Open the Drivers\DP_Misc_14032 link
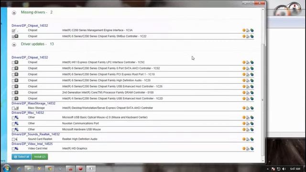 point(28,113)
